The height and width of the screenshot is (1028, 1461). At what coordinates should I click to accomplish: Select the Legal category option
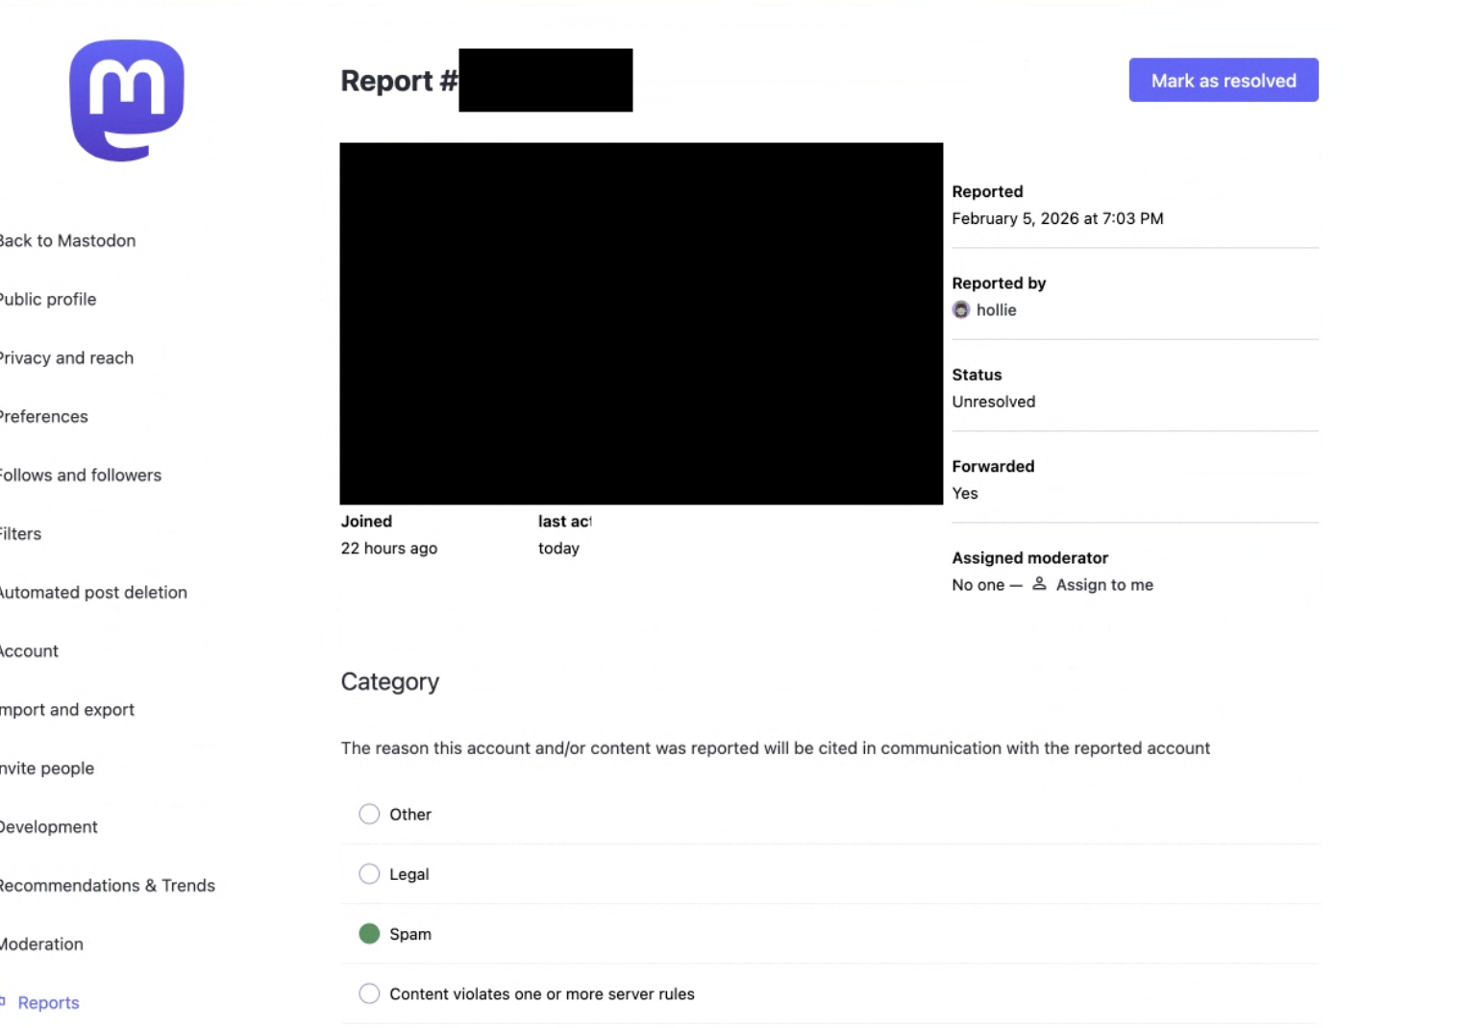pyautogui.click(x=369, y=874)
